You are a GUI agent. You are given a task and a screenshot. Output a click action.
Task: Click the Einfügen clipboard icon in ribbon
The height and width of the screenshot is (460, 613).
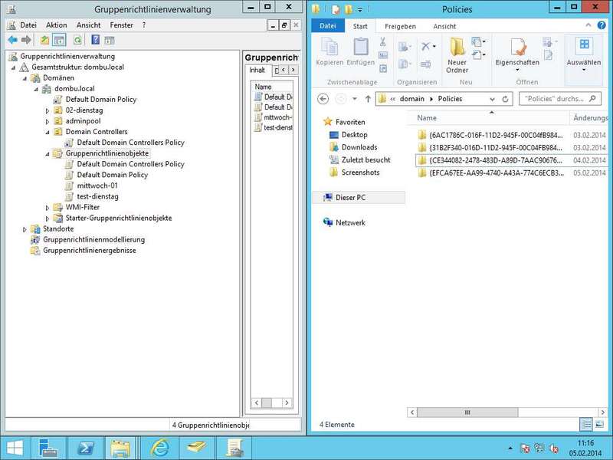click(360, 47)
